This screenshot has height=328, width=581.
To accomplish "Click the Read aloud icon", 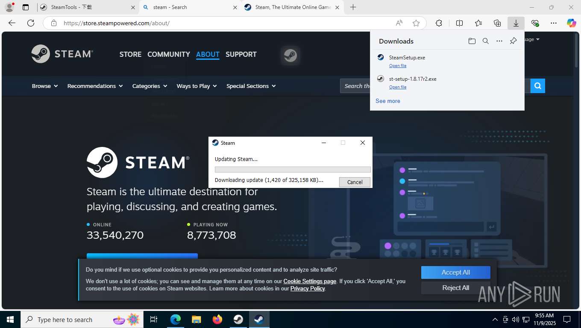I will (399, 23).
